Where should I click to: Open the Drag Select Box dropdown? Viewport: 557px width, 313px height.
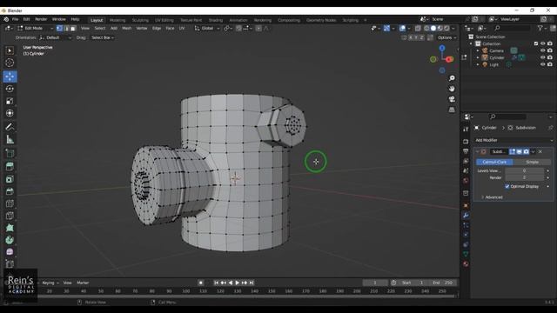click(x=103, y=37)
